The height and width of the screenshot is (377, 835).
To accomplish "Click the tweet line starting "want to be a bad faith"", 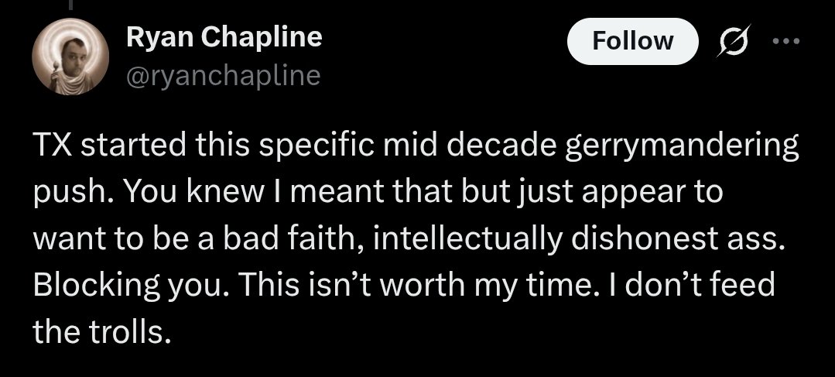I will [409, 239].
